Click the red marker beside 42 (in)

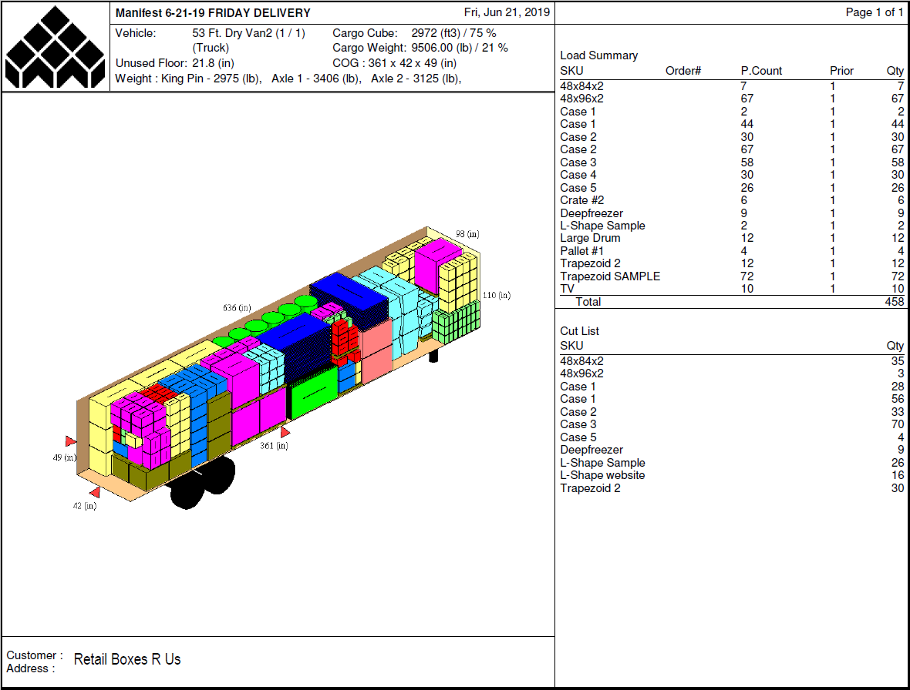tap(95, 491)
